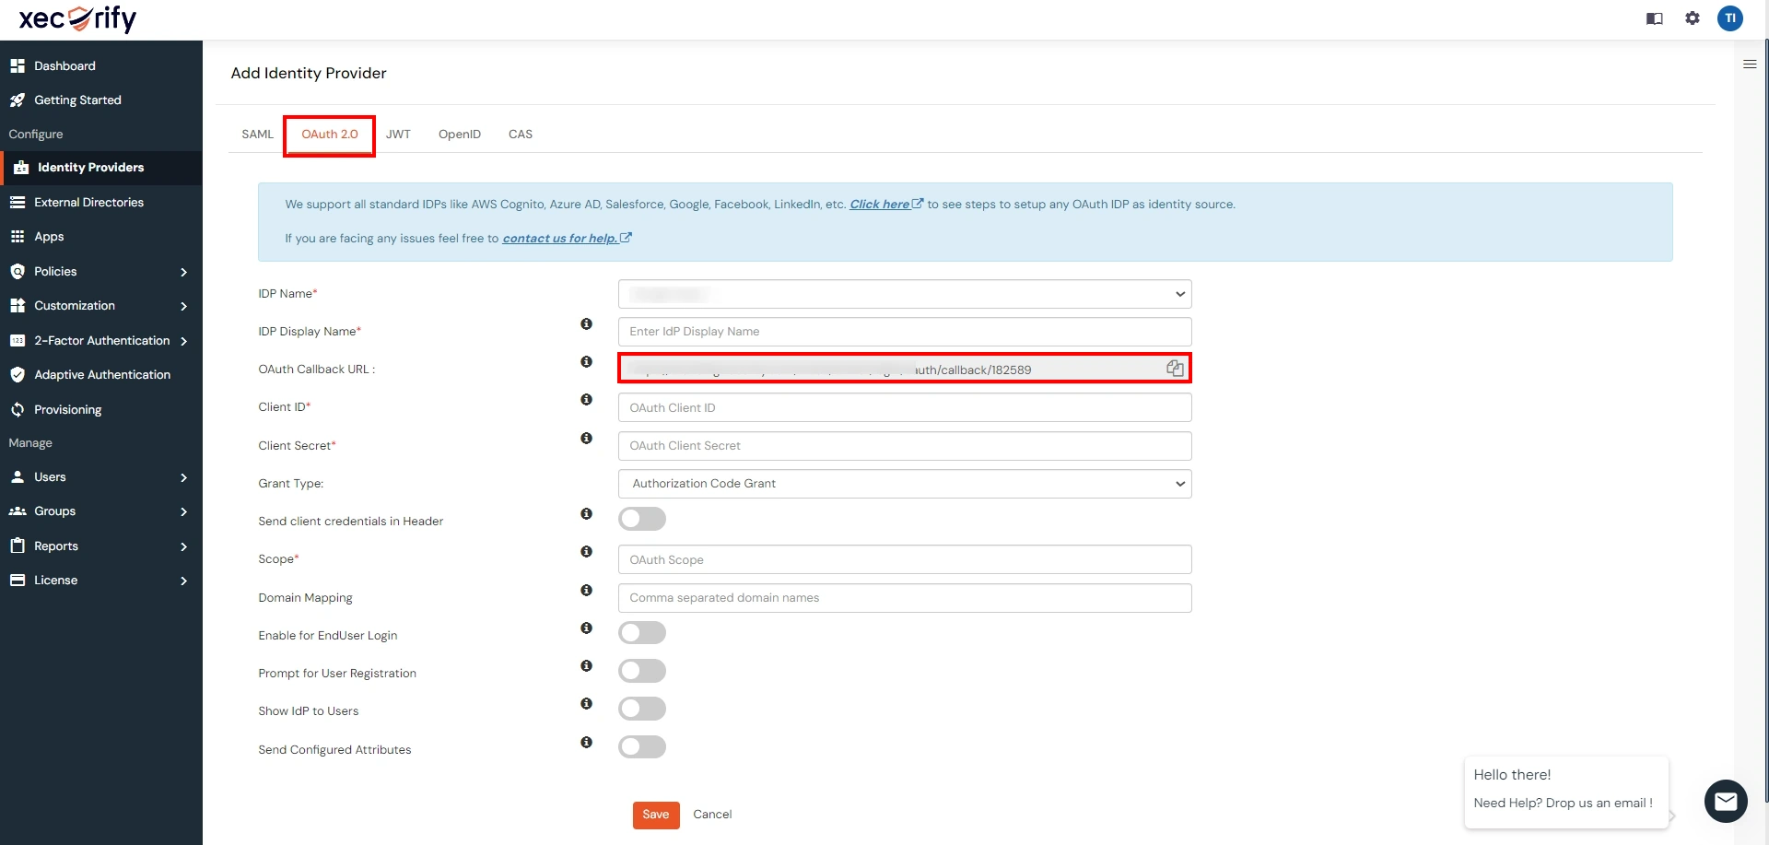Turn on Show IdP to Users
Screen dimensions: 1769x845
pos(642,709)
